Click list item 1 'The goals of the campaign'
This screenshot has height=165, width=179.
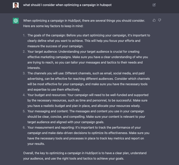[x=89, y=41]
